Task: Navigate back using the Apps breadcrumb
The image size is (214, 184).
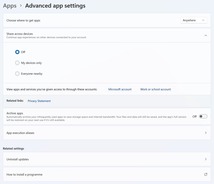Action: tap(9, 6)
